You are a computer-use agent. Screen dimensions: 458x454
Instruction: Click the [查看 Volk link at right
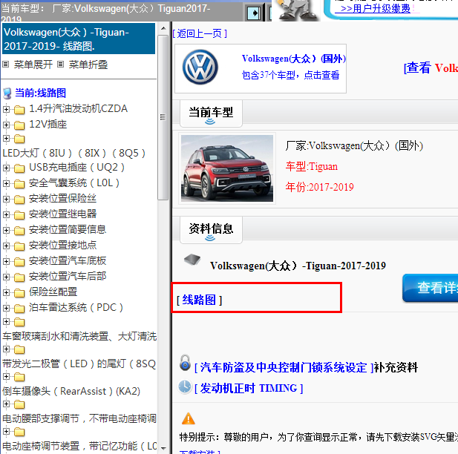431,68
